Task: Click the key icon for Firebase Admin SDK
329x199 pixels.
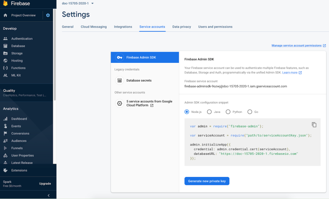Action: 120,57
